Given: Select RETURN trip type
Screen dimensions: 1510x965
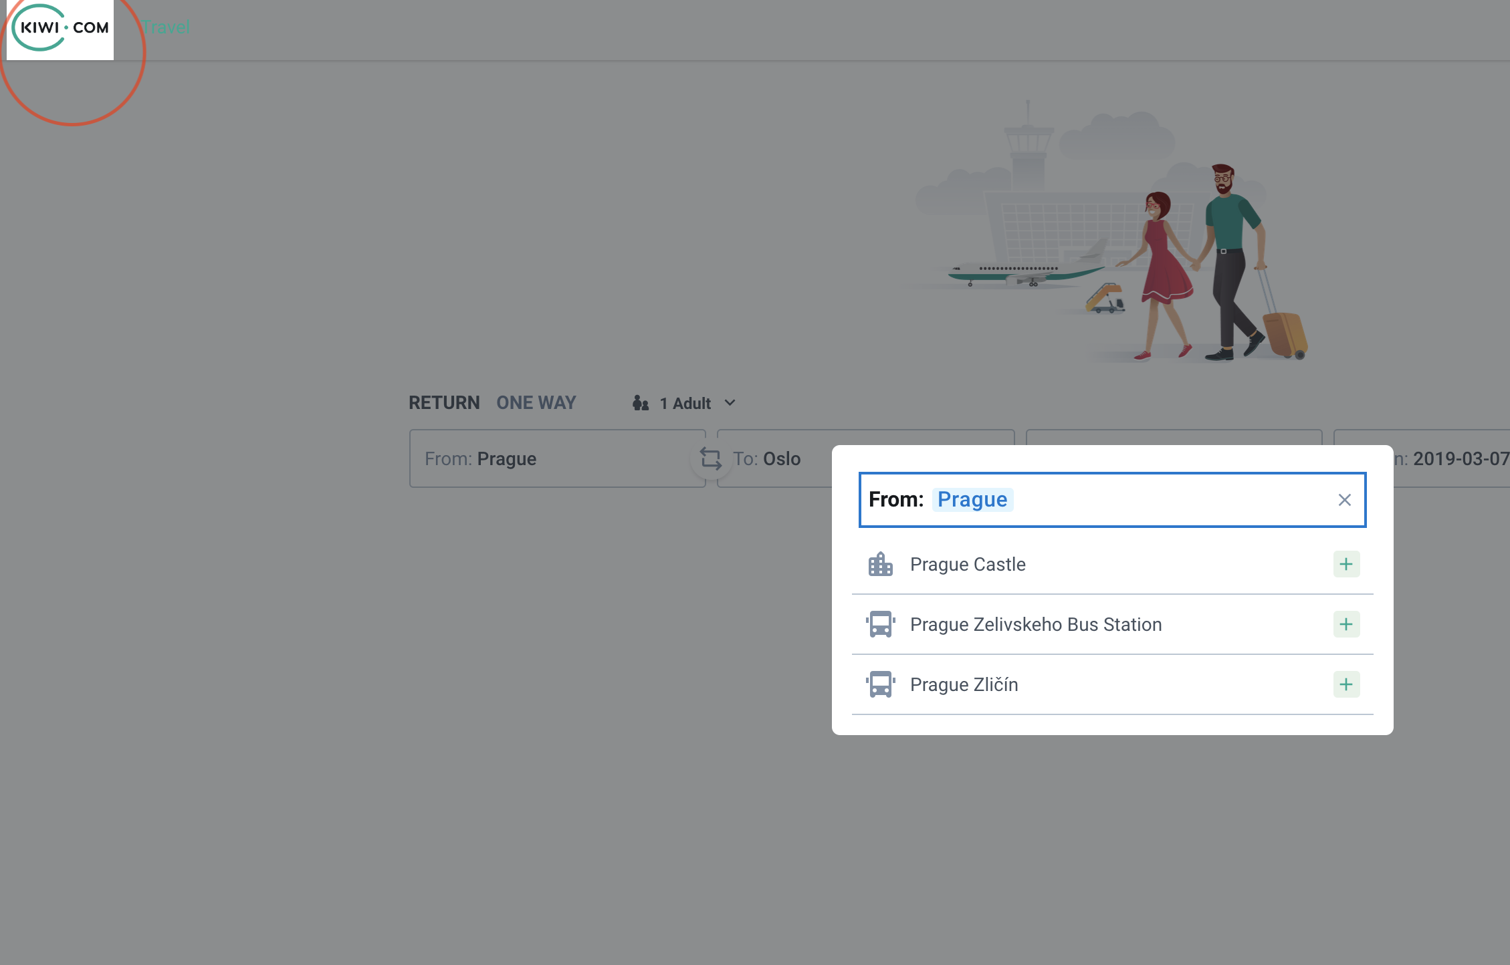Looking at the screenshot, I should click(444, 403).
